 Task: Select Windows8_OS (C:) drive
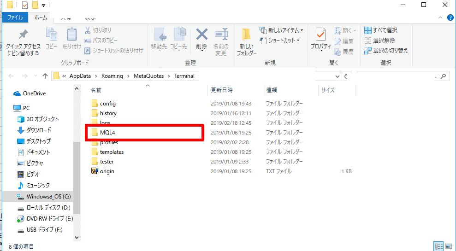(44, 197)
